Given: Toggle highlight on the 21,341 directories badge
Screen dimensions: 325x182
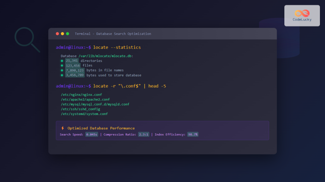Looking at the screenshot, I should point(71,61).
